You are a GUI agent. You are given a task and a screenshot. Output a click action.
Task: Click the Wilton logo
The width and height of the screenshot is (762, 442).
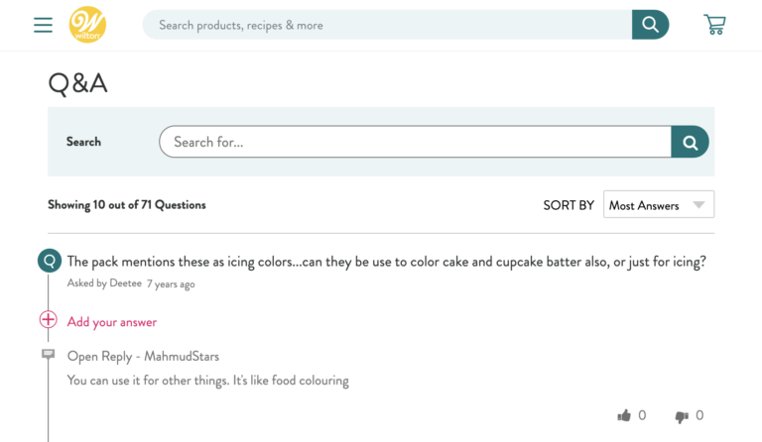coord(87,25)
